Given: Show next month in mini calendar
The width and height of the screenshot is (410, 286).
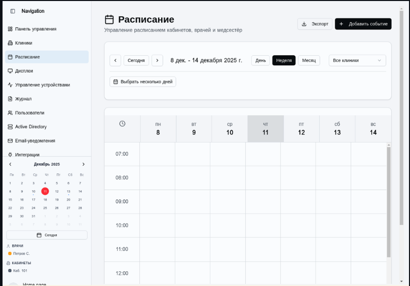Looking at the screenshot, I should pyautogui.click(x=83, y=164).
